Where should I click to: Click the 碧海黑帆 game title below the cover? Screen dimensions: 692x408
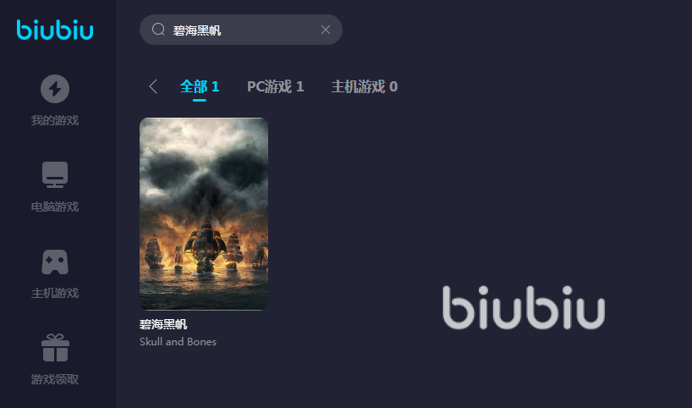pos(163,324)
